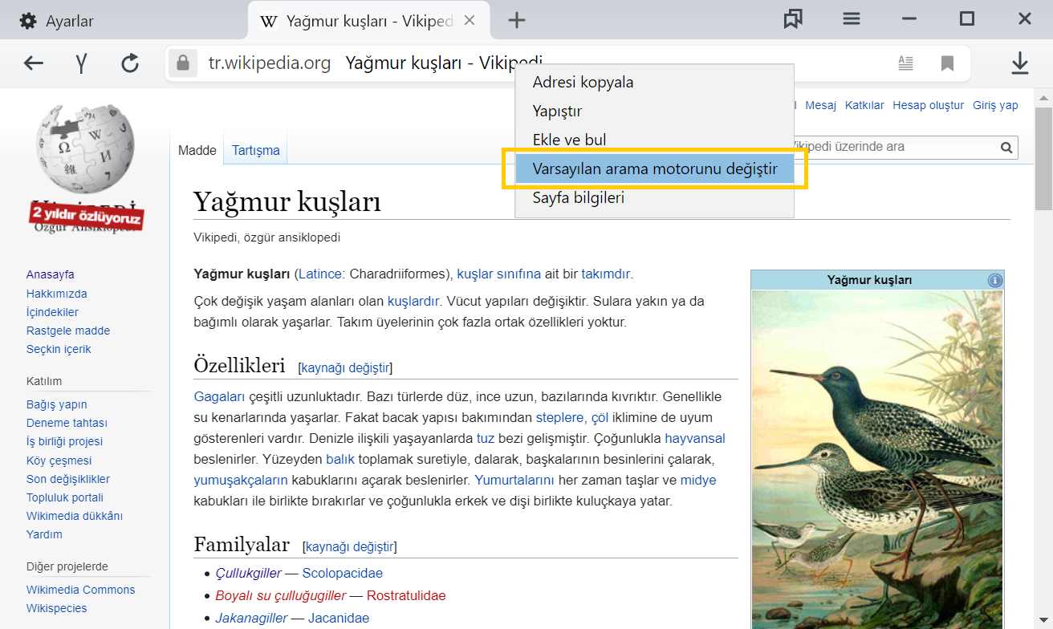Click Giriş yap link
The image size is (1053, 629).
pyautogui.click(x=995, y=105)
